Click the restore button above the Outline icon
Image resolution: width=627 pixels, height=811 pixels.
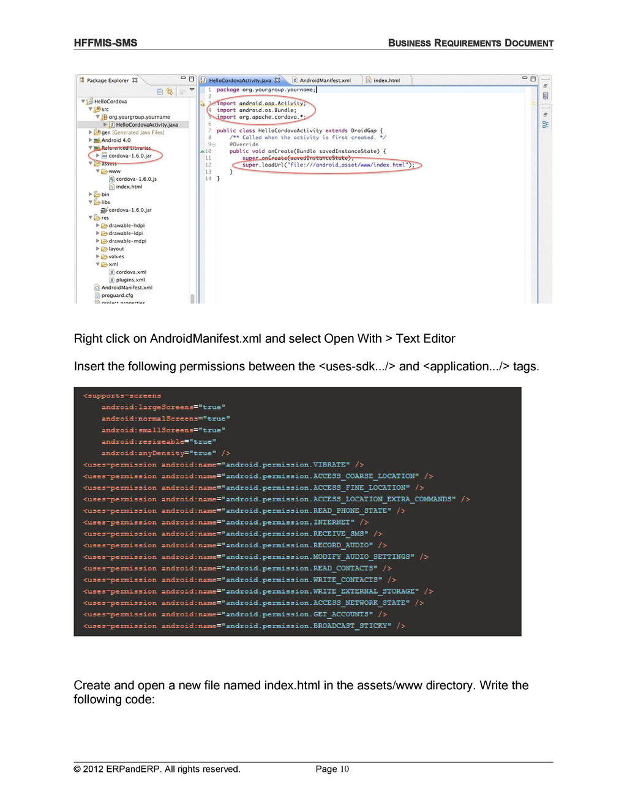tap(546, 114)
